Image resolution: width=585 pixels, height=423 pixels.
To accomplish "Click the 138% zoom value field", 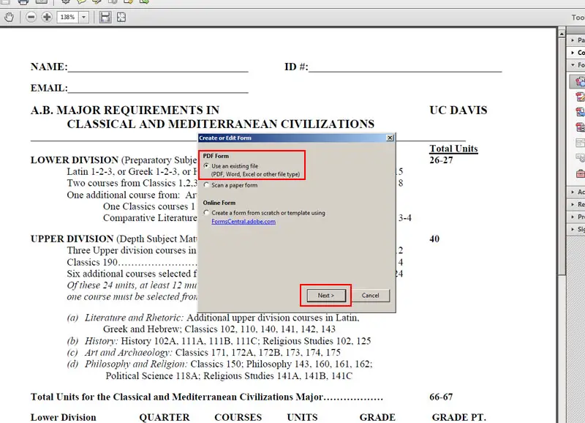I will [67, 17].
